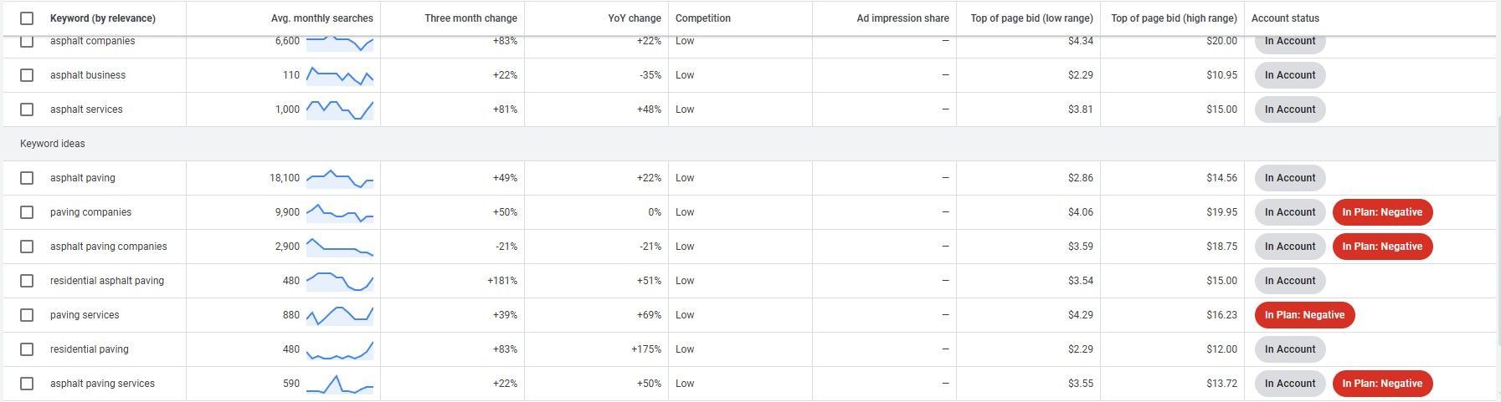Sort by Three month change column
The width and height of the screenshot is (1501, 402).
[x=470, y=18]
